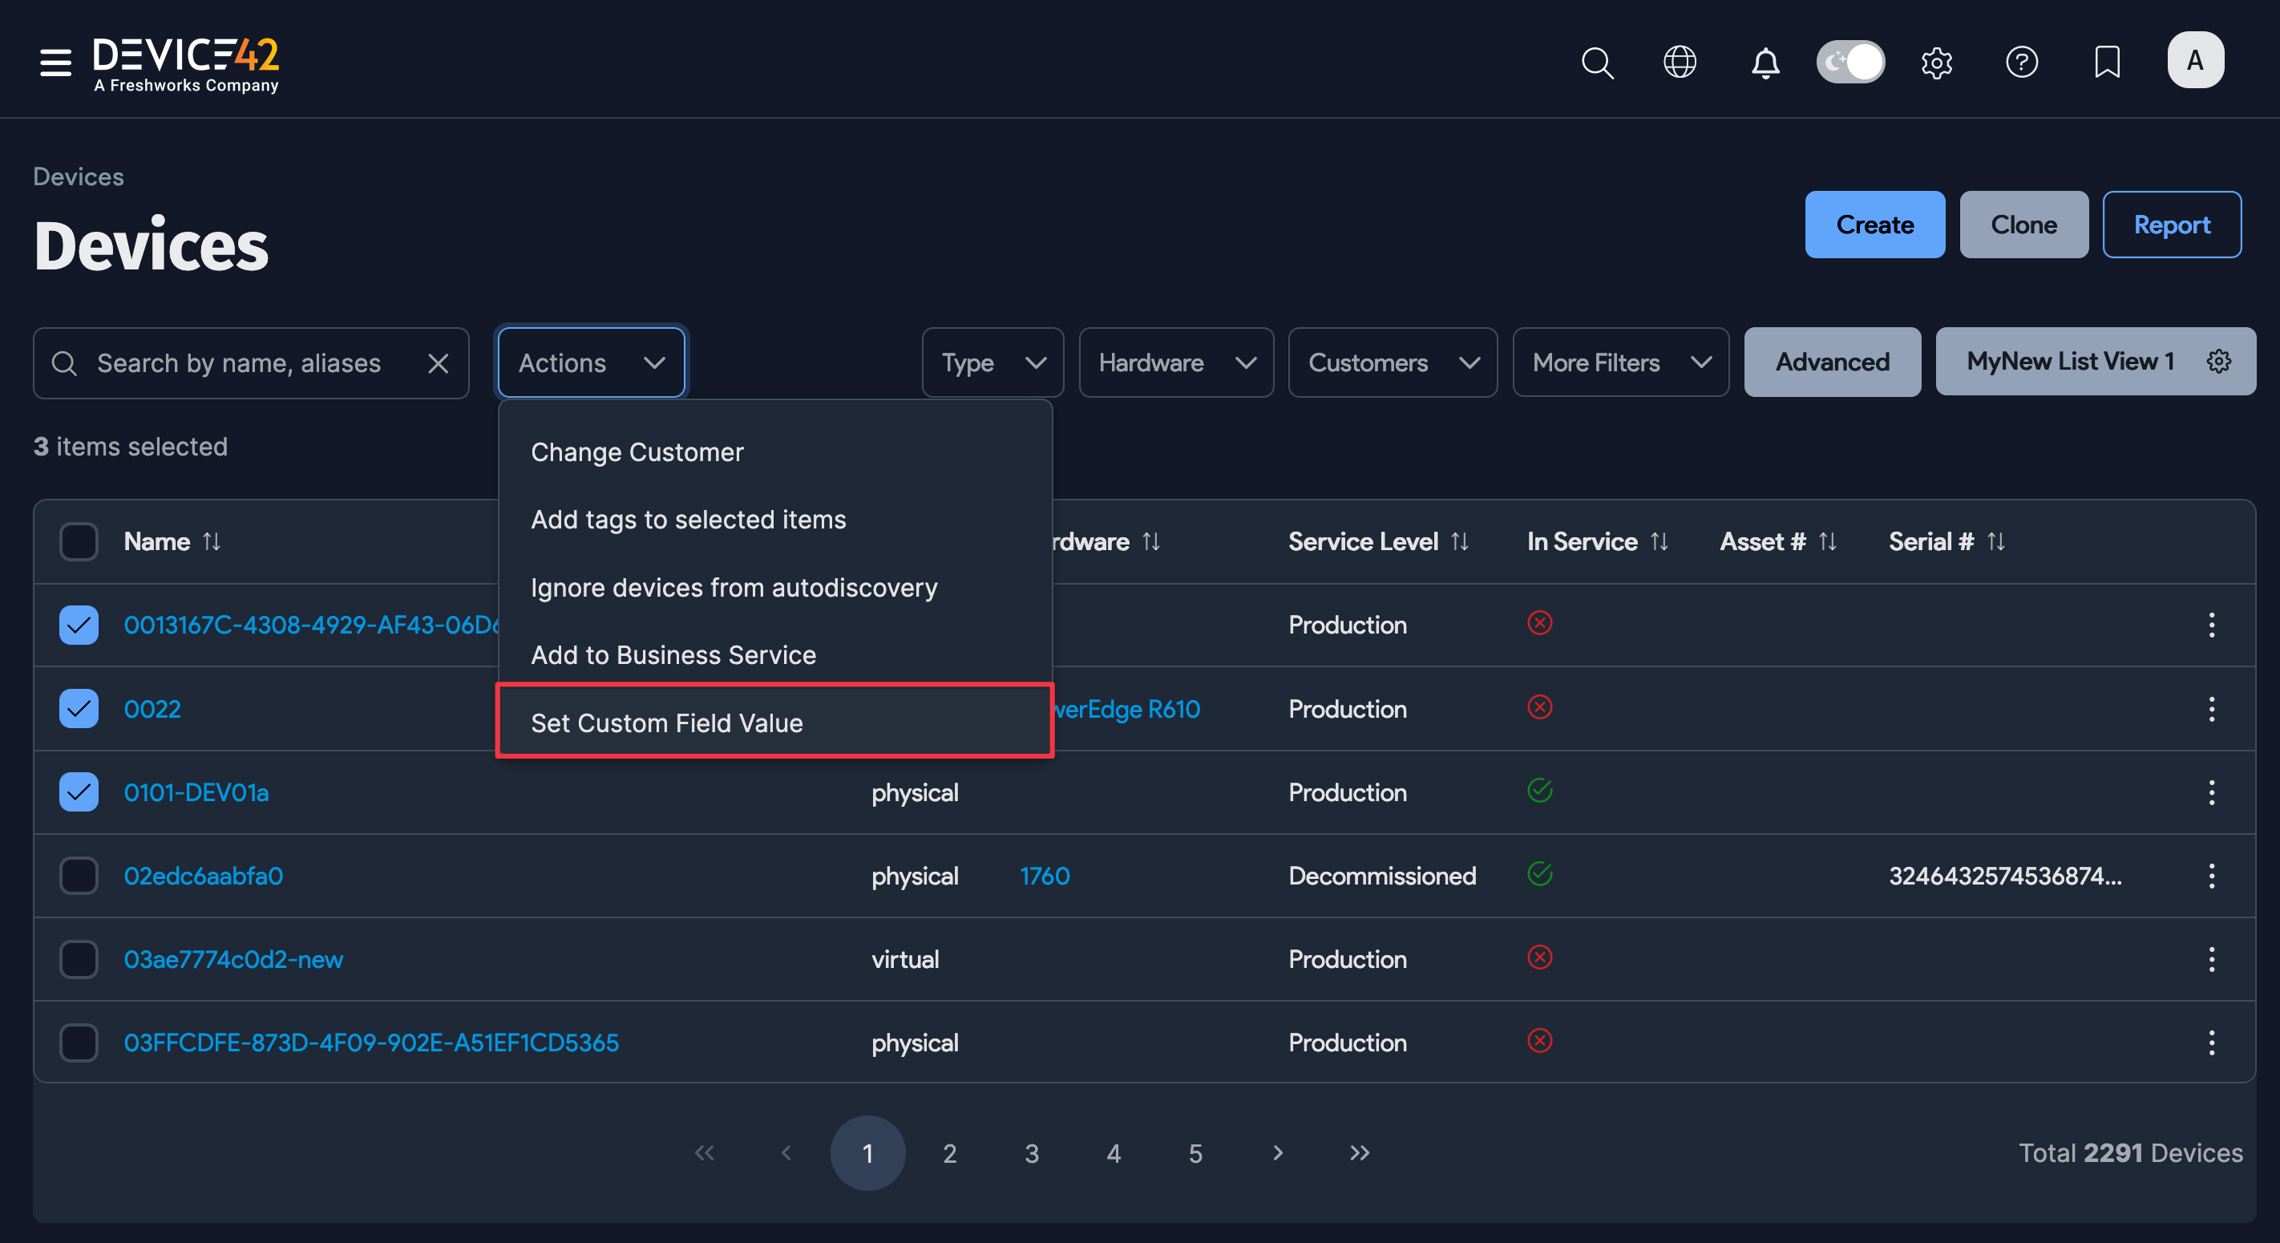
Task: Click the Create button
Action: click(1874, 224)
